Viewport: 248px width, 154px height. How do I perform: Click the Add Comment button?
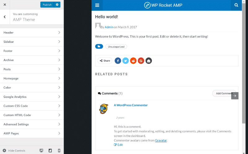[x=224, y=93]
